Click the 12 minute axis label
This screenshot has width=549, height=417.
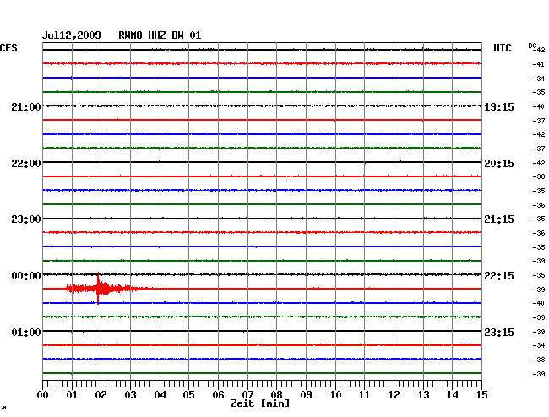(394, 395)
